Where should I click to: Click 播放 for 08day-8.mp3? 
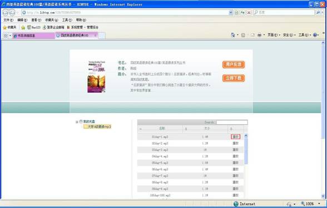235,182
